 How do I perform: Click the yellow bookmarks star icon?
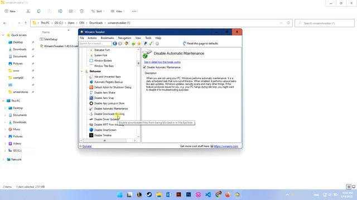click(139, 43)
